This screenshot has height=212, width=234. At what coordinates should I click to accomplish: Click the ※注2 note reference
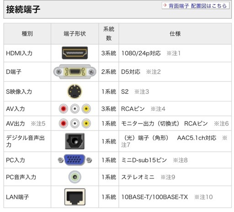[153, 72]
